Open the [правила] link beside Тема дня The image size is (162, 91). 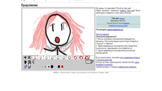click(122, 18)
